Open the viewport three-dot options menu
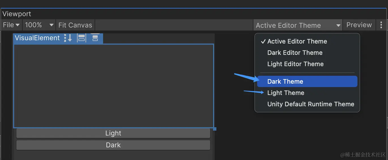 tap(381, 25)
